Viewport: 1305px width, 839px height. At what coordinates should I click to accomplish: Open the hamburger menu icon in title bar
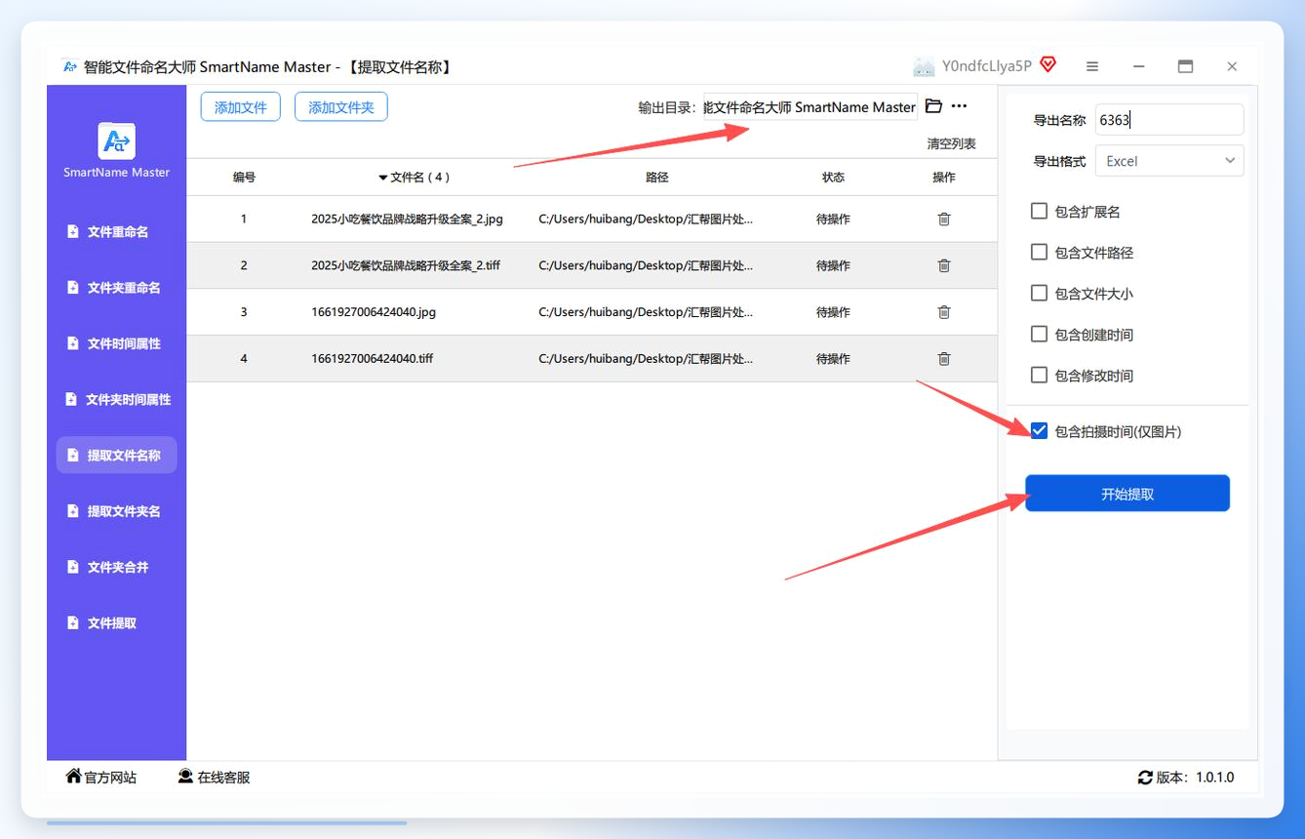click(x=1092, y=66)
